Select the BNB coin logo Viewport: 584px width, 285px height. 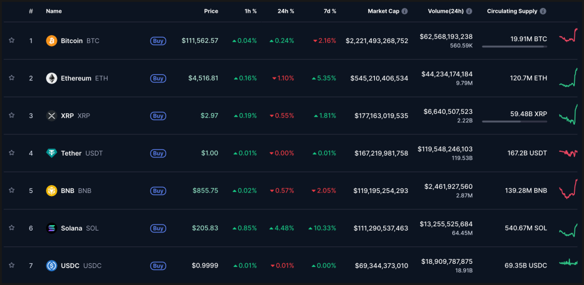pyautogui.click(x=51, y=191)
